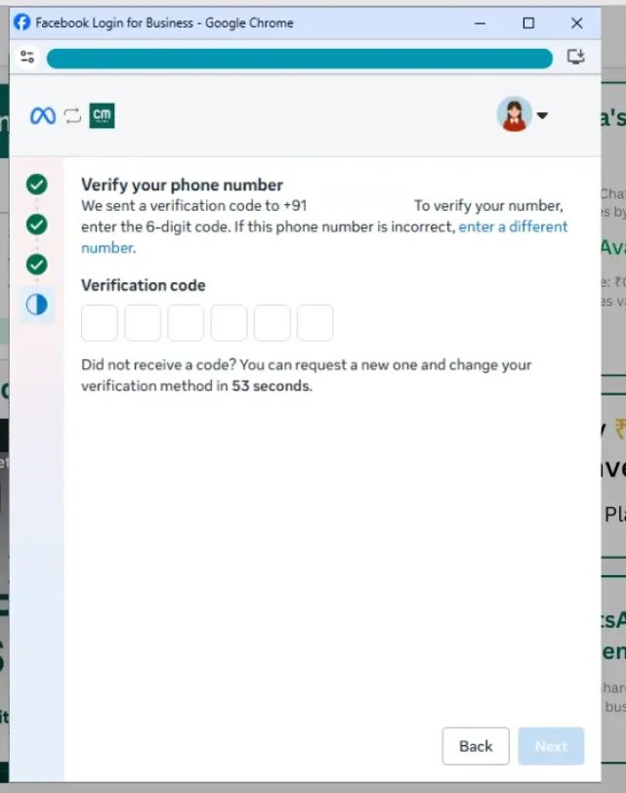Click the browser address bar
This screenshot has height=793, width=626.
click(x=300, y=59)
